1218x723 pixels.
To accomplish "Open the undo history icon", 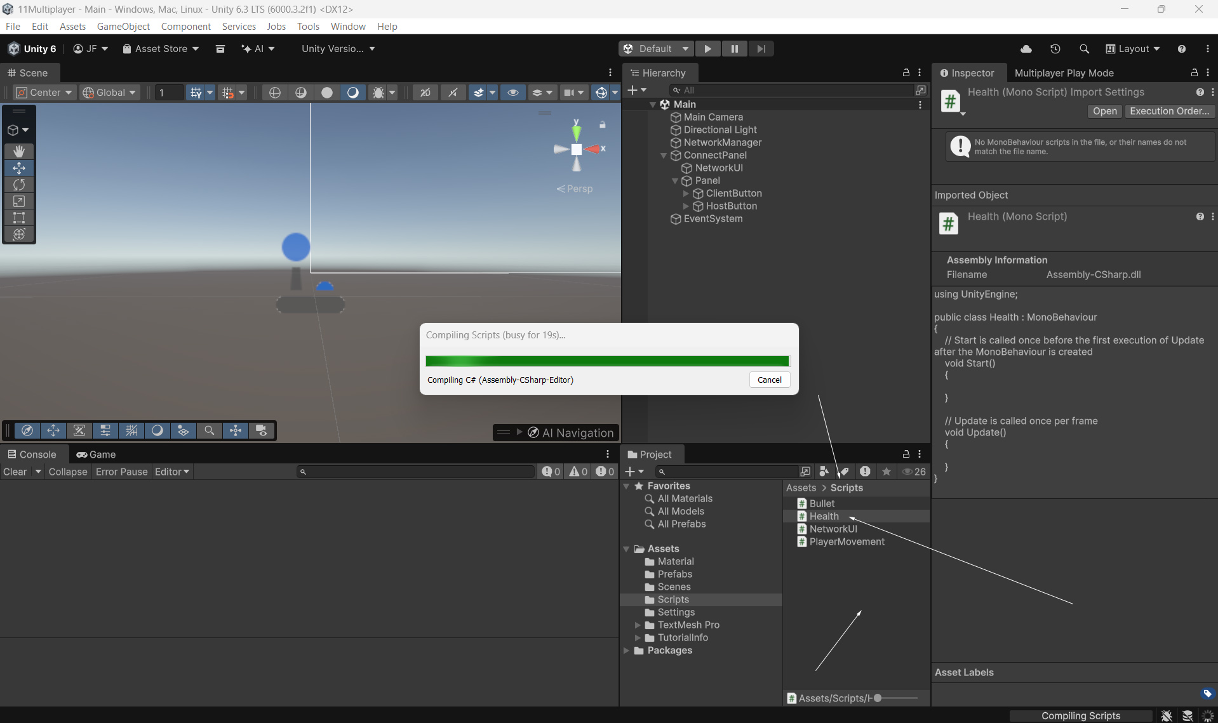I will click(x=1055, y=49).
